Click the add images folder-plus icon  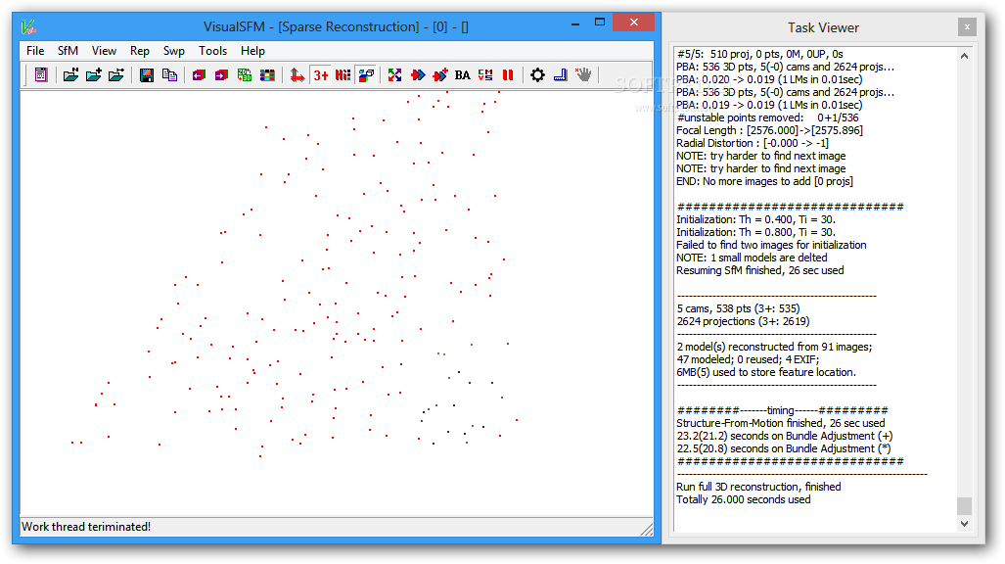(94, 75)
